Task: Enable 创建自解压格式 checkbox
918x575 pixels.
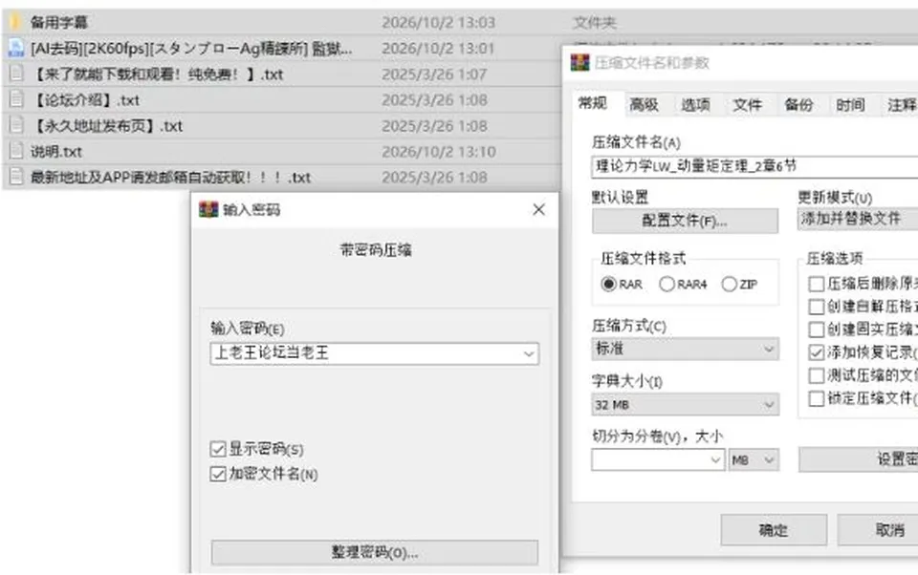Action: (816, 308)
